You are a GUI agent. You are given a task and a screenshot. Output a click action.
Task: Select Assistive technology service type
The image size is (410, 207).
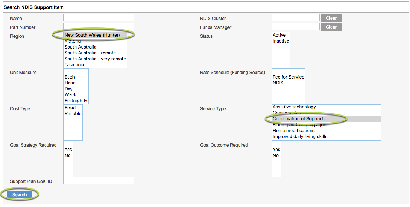pyautogui.click(x=326, y=107)
